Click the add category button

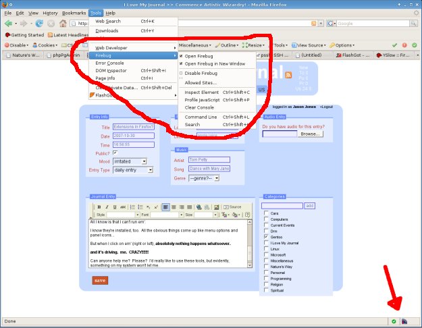[309, 206]
